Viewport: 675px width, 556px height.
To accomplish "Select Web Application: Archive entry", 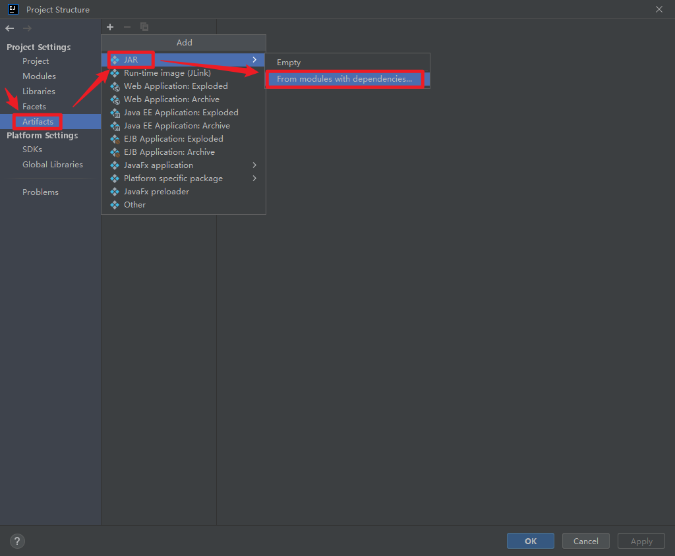I will [x=183, y=99].
